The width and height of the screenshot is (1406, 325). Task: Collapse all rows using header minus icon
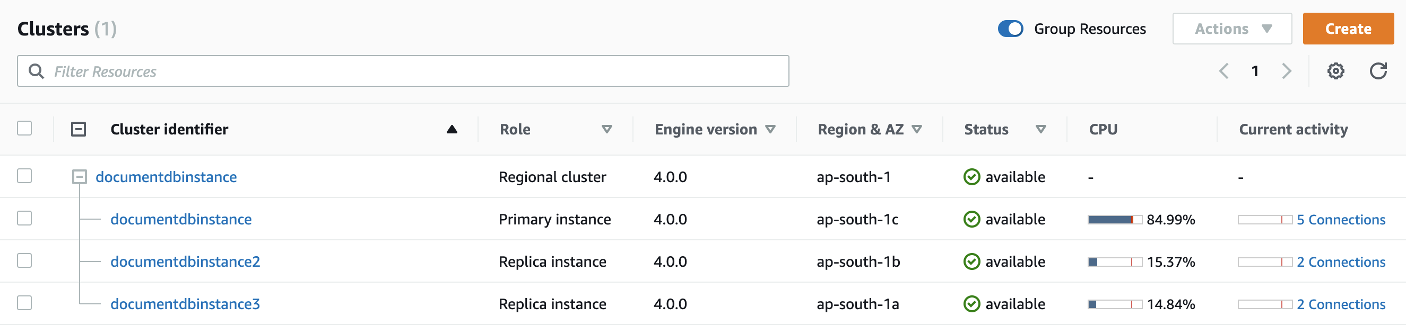click(79, 130)
